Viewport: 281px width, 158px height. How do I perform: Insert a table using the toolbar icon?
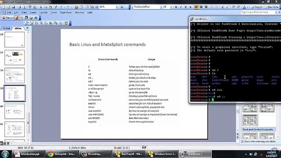pyautogui.click(x=81, y=7)
